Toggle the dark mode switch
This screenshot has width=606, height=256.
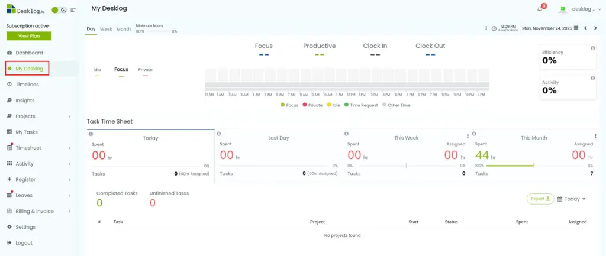tap(59, 10)
